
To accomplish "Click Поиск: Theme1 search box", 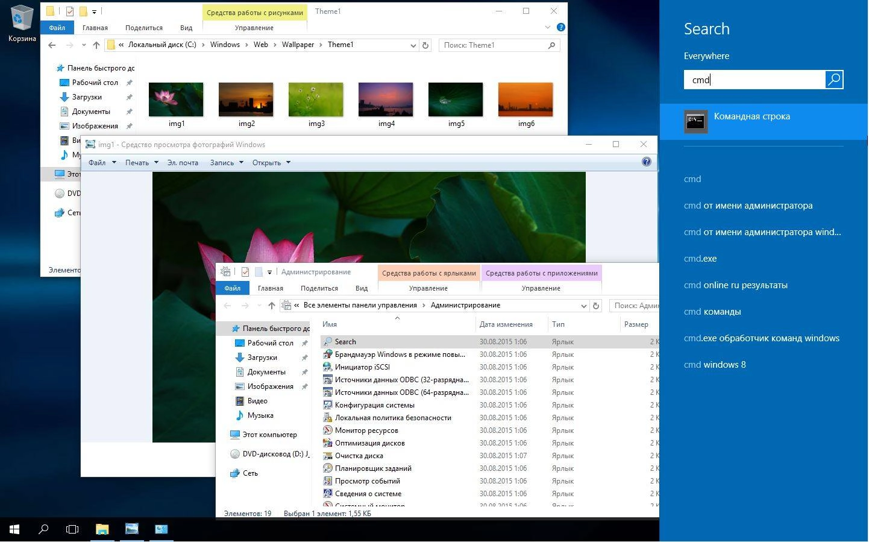I will coord(499,45).
